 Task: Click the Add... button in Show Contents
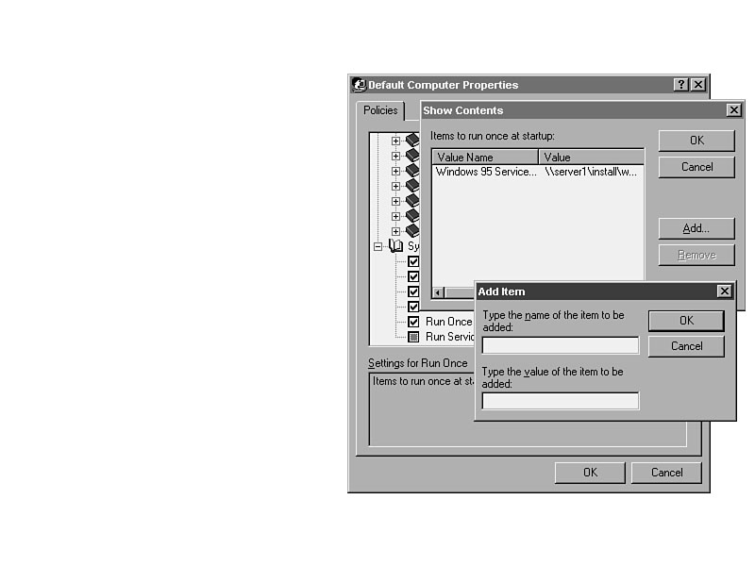pos(696,228)
